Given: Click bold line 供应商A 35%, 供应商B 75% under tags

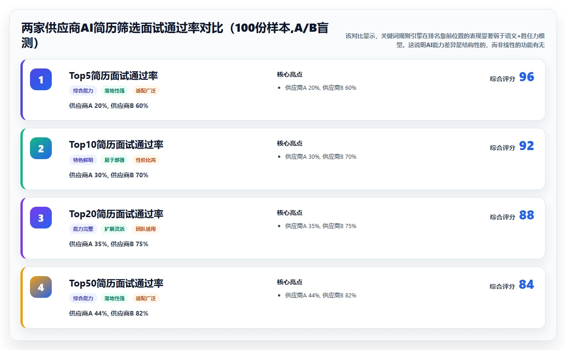Looking at the screenshot, I should click(109, 244).
